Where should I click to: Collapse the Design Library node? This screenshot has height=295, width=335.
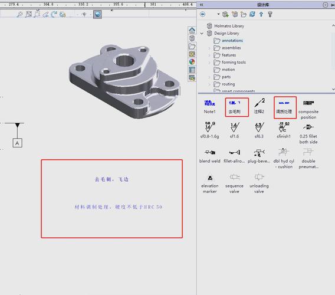click(202, 34)
